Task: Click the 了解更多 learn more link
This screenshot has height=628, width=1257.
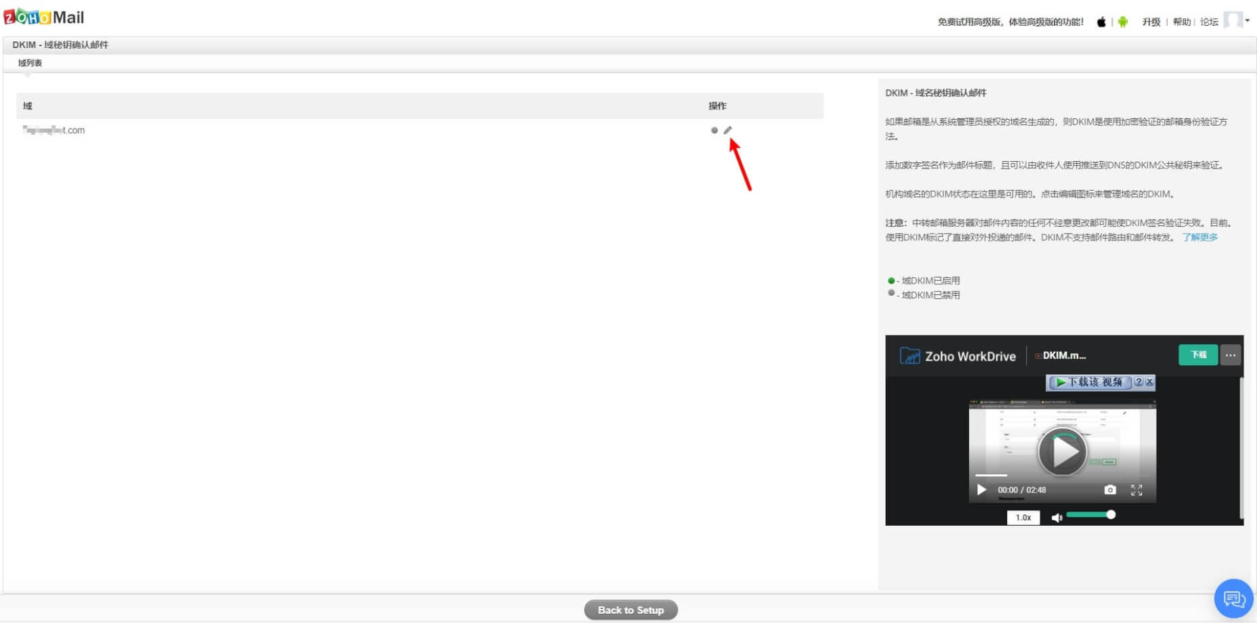Action: coord(1199,237)
